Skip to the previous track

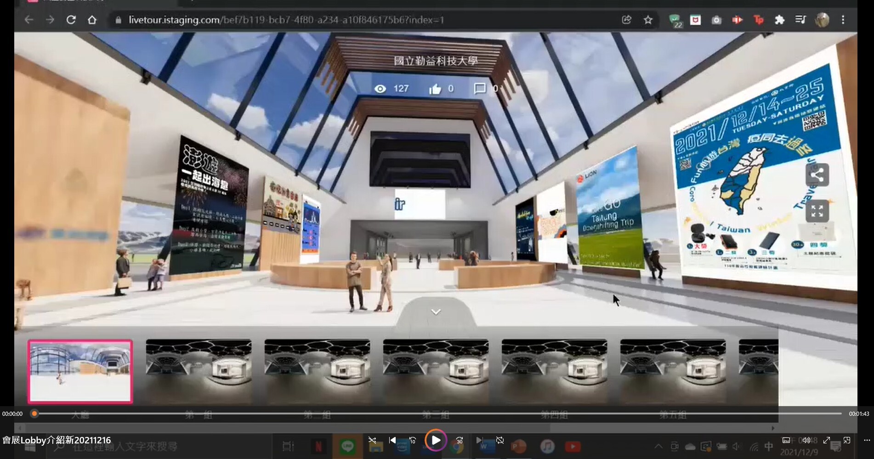click(392, 440)
